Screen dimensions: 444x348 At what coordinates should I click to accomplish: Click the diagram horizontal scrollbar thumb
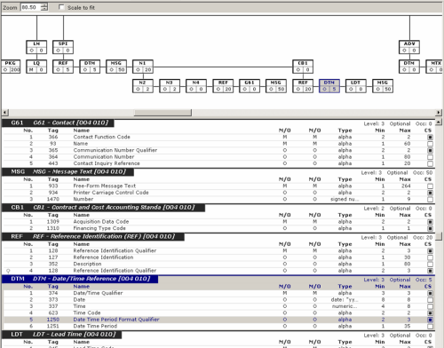point(163,113)
